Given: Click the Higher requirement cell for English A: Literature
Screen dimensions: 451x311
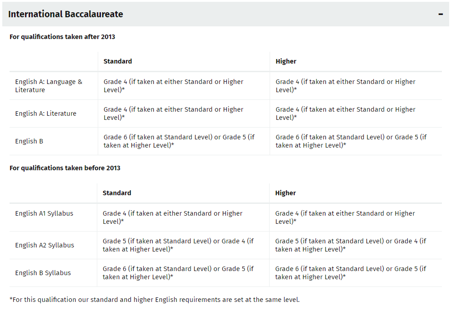Looking at the screenshot, I should [x=346, y=114].
